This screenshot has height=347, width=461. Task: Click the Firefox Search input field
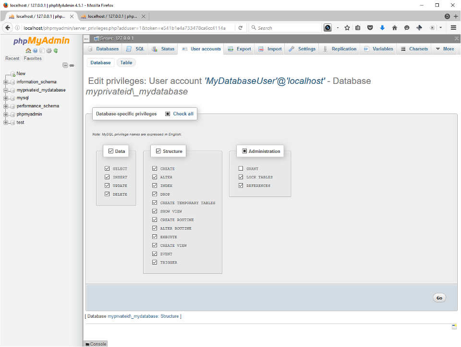tap(285, 28)
